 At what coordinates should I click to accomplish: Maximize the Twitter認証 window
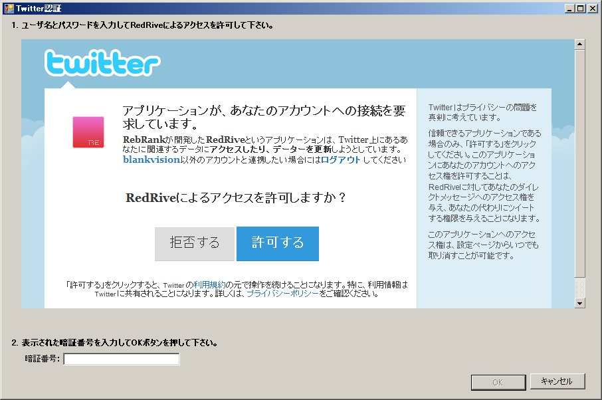click(x=581, y=9)
